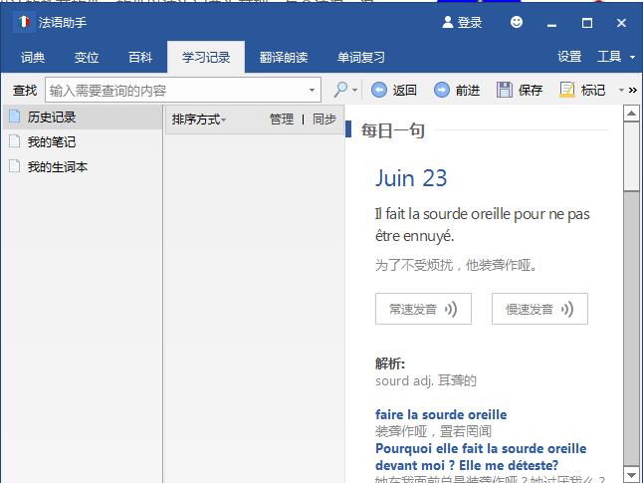
Task: Click the 标记 mark note icon
Action: pyautogui.click(x=567, y=90)
